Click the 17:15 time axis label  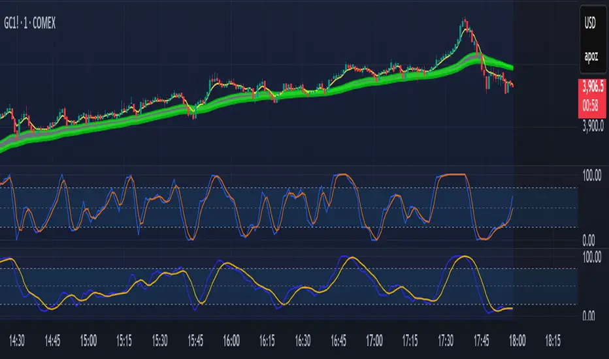pos(410,341)
